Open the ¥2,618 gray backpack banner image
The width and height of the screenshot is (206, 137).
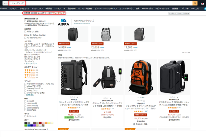coord(106,34)
